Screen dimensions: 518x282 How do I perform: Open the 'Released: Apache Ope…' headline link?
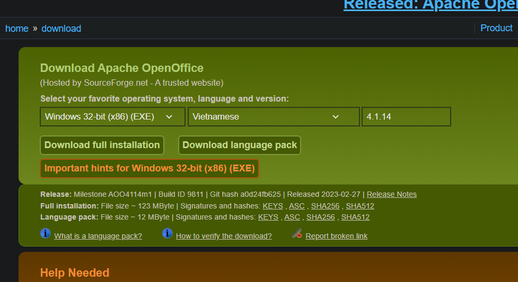[x=431, y=5]
